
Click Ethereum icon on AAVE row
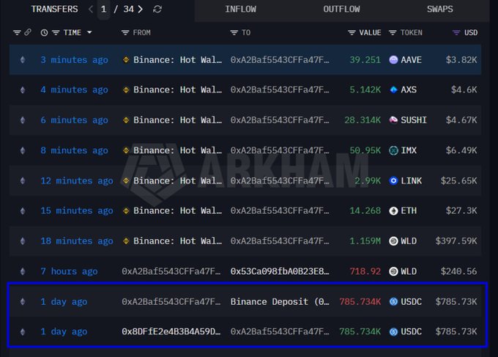pos(23,60)
